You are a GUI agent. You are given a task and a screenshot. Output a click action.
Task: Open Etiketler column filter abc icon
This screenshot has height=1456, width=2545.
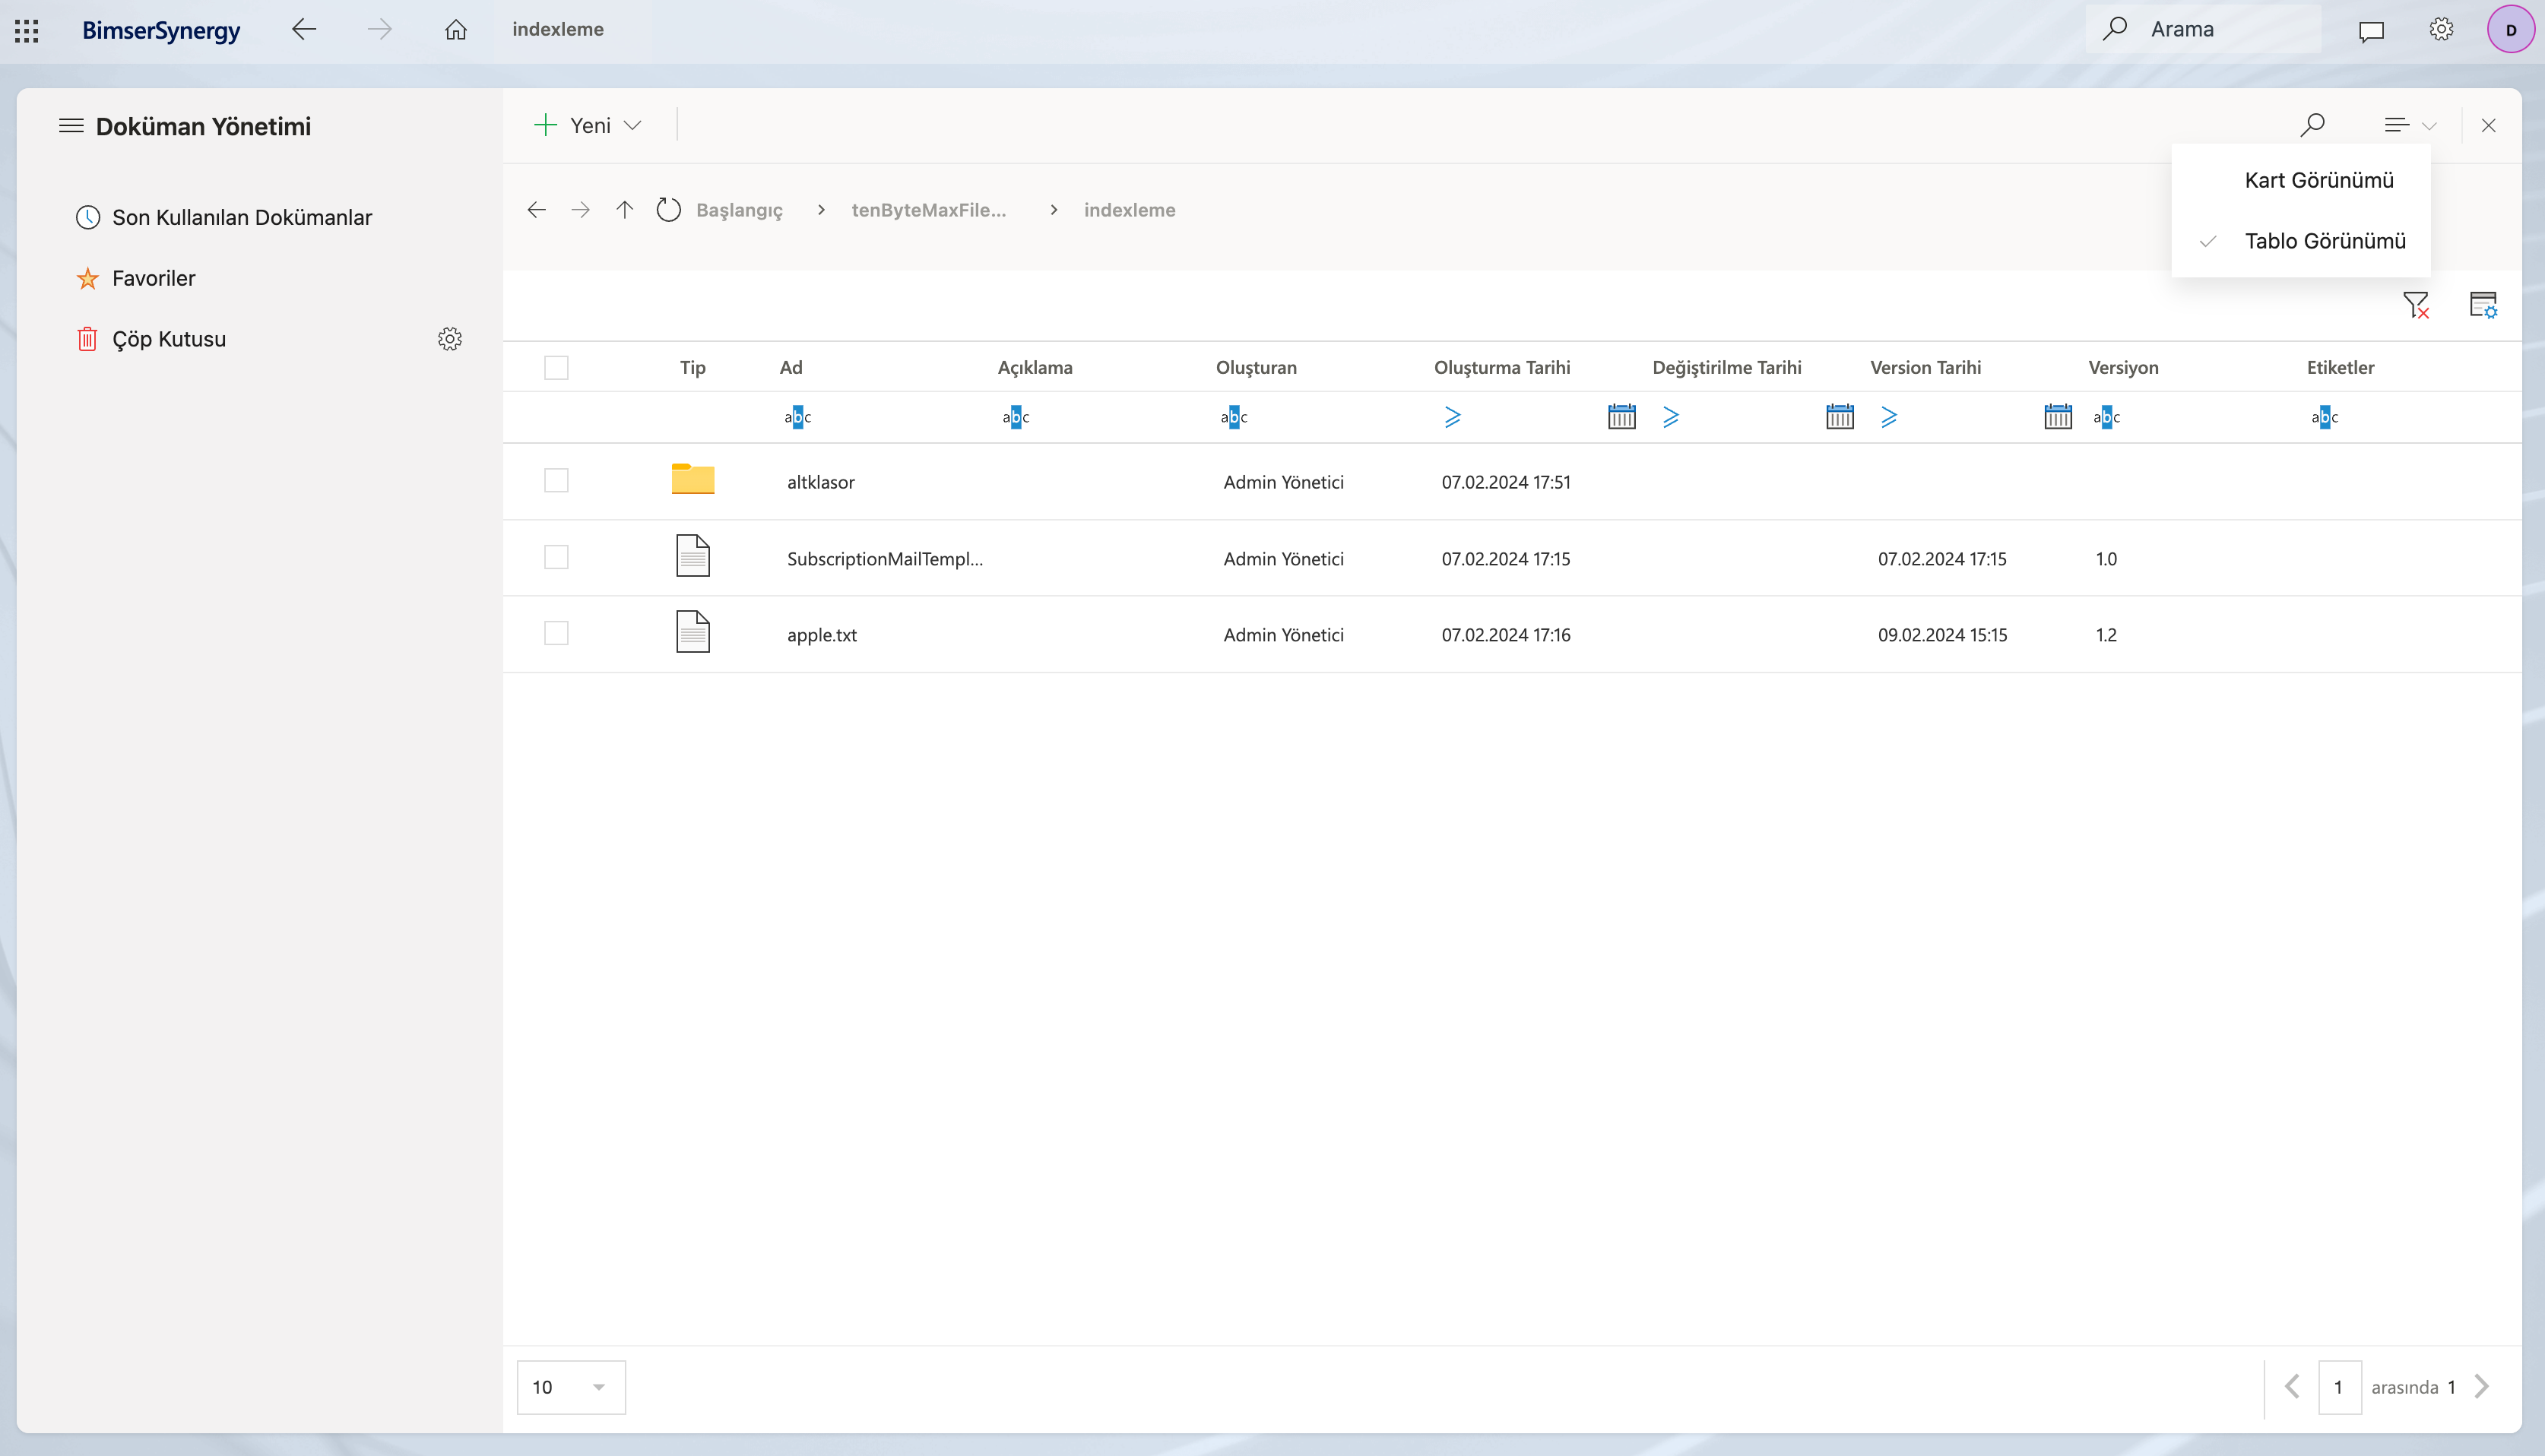tap(2324, 417)
